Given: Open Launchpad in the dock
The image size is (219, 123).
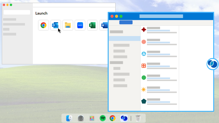Looking at the screenshot, I should point(92,118).
